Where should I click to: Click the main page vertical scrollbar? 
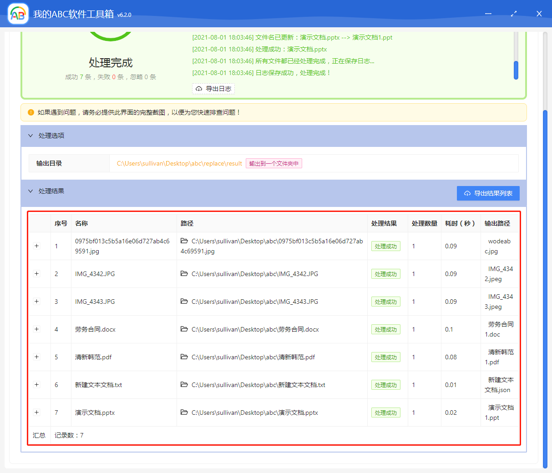[545, 287]
